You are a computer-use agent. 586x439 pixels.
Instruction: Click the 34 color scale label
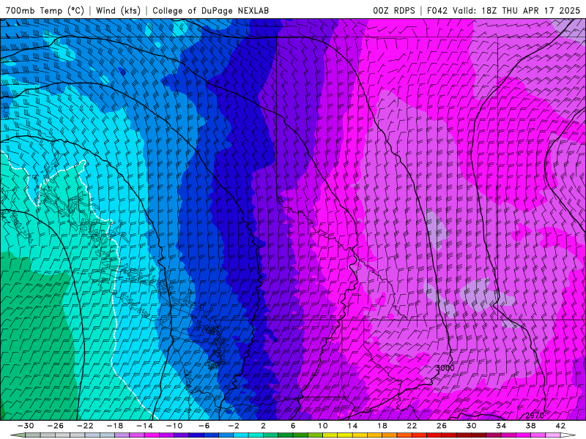tap(501, 426)
